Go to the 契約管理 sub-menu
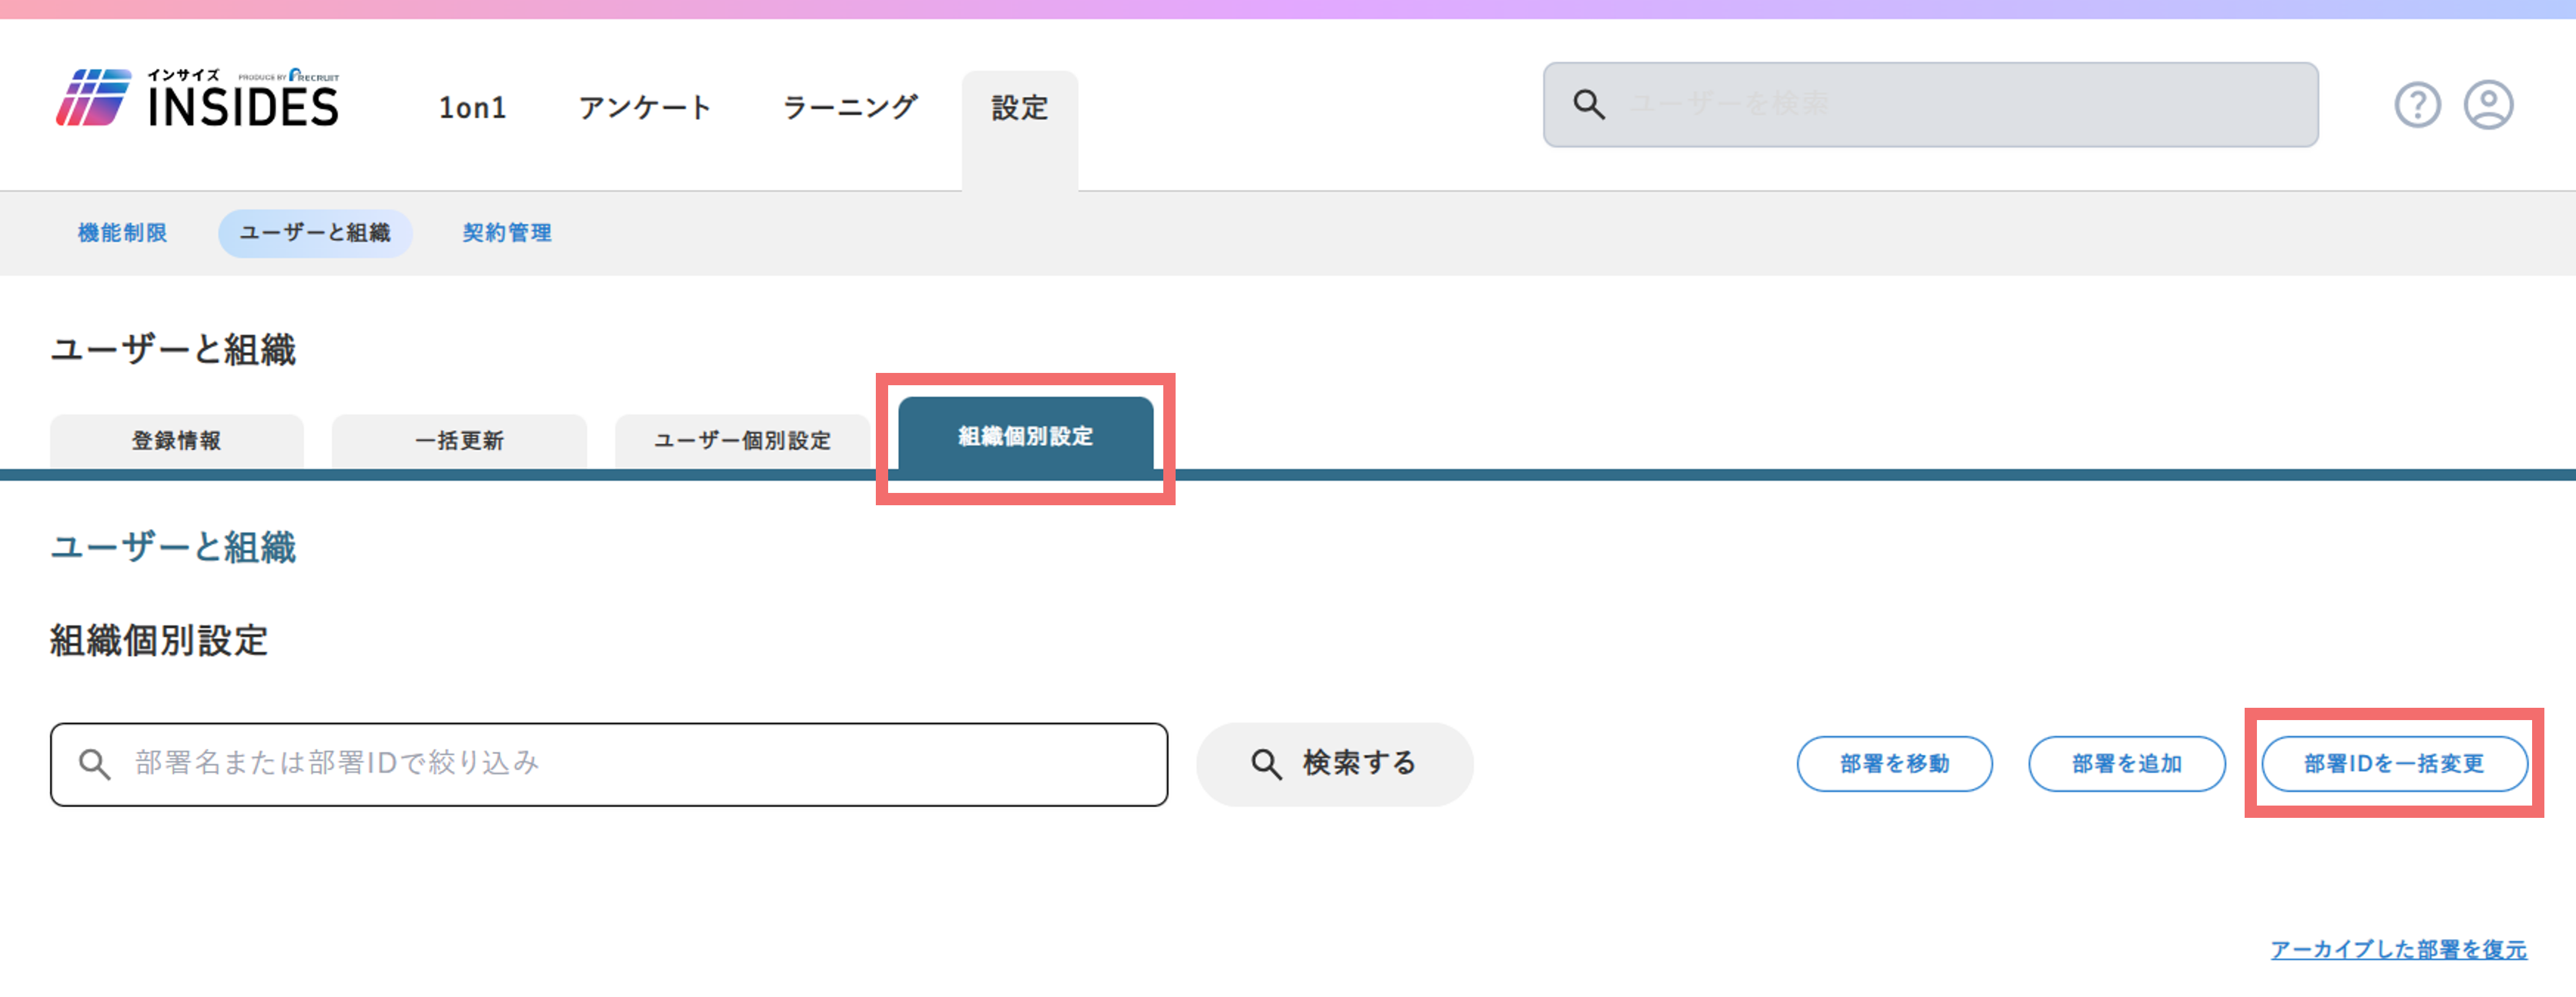The image size is (2576, 997). click(507, 233)
